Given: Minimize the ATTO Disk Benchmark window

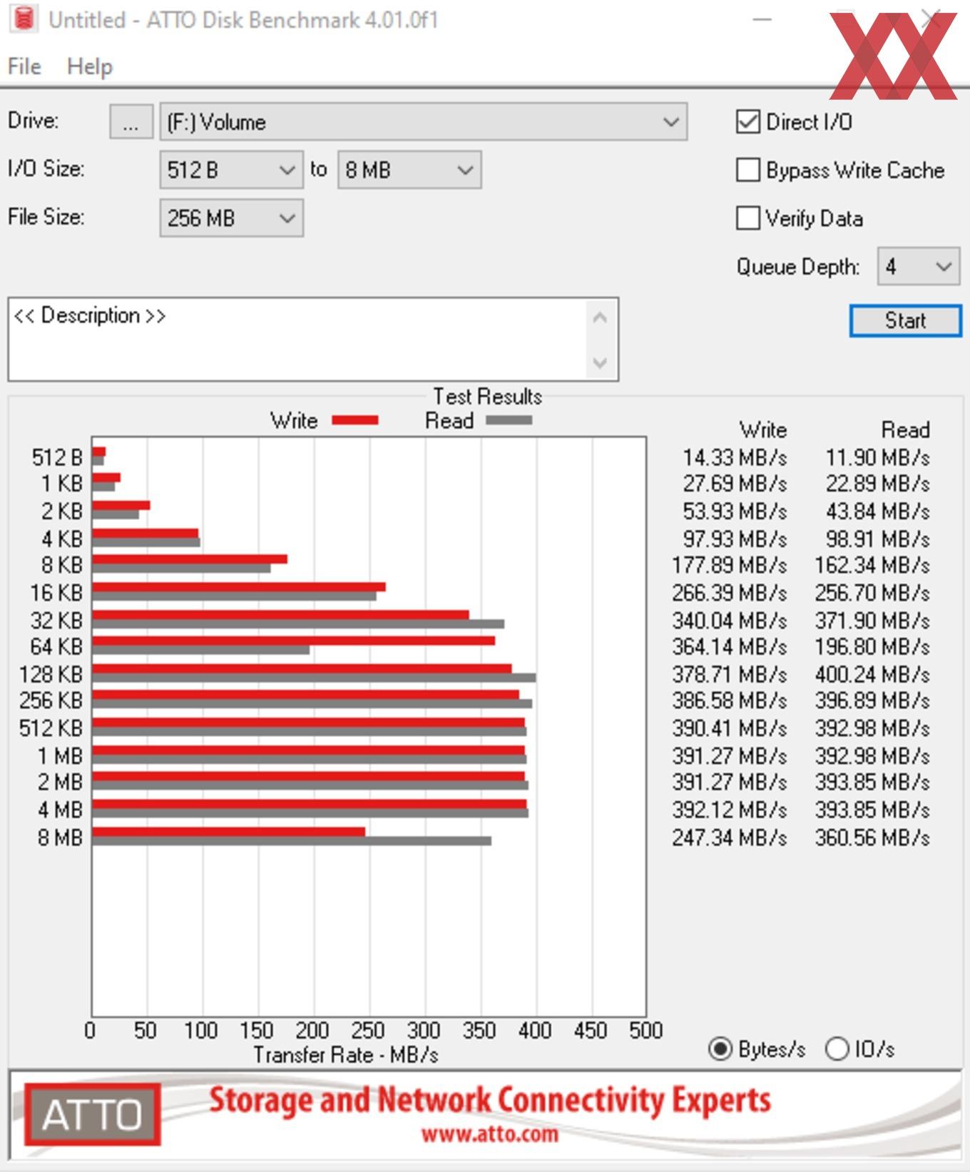Looking at the screenshot, I should (762, 19).
